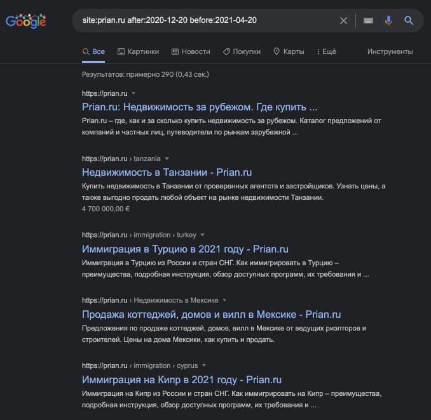This screenshot has height=420, width=431.
Task: Click the Карты map pin icon
Action: tap(277, 51)
